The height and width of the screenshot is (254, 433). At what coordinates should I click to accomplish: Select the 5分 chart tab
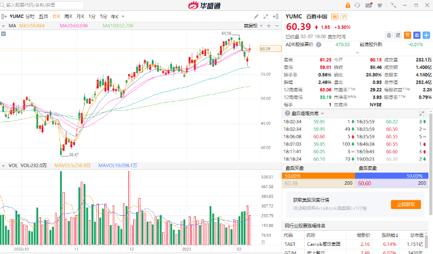103,17
